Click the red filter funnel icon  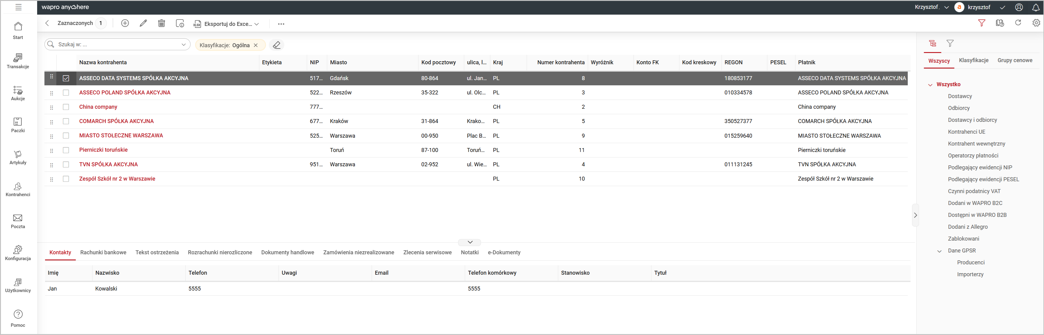[x=981, y=23]
